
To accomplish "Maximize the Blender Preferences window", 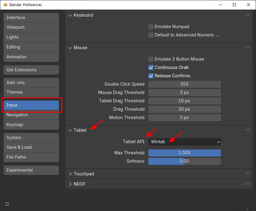I will click(x=234, y=5).
